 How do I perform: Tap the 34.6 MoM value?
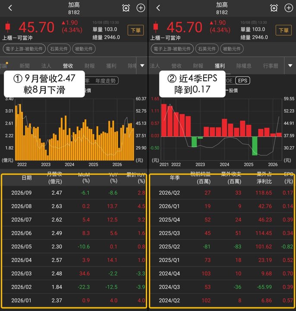[85, 273]
